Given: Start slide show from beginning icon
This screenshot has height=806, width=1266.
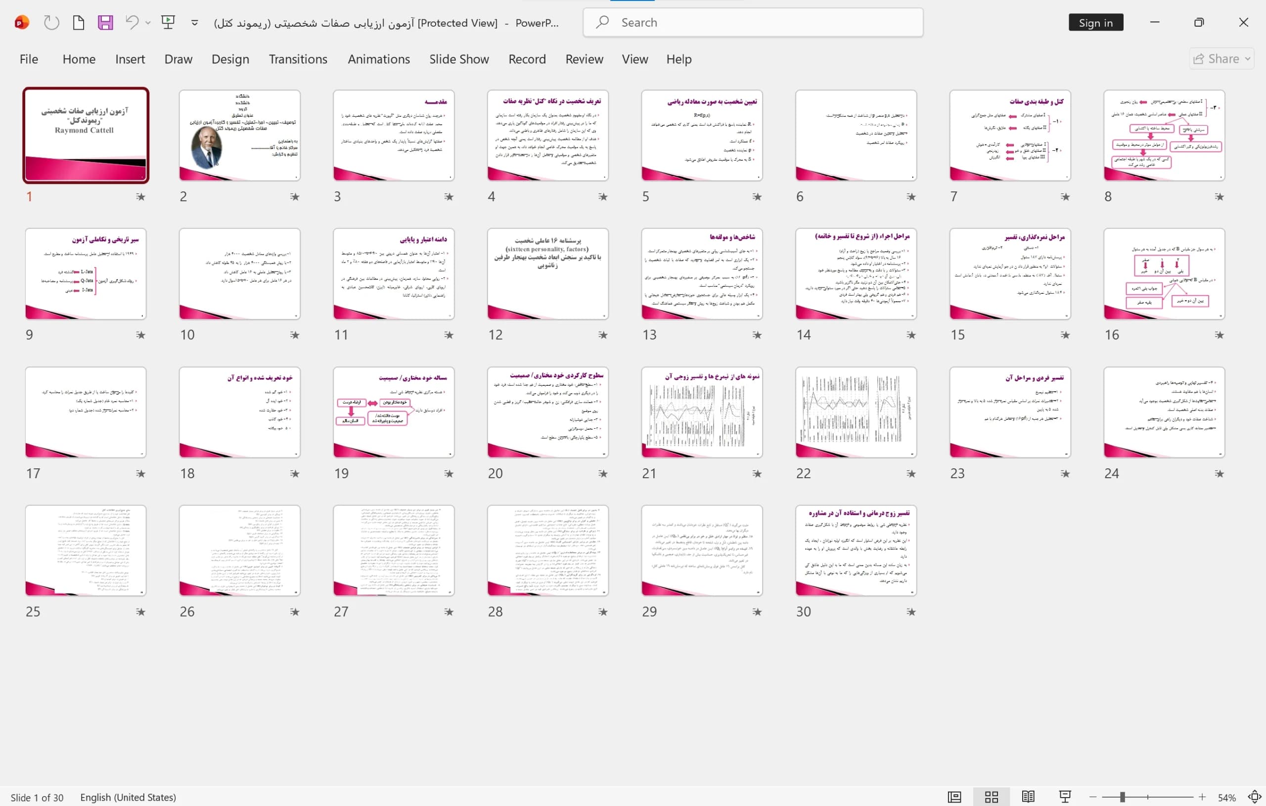Looking at the screenshot, I should pos(168,23).
